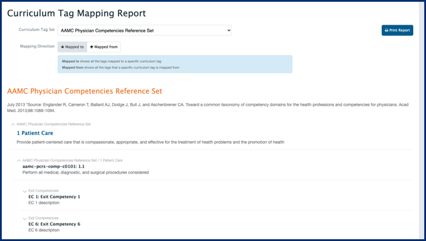Click EC 6: Exit Competency 6
426x241 pixels.
point(54,224)
